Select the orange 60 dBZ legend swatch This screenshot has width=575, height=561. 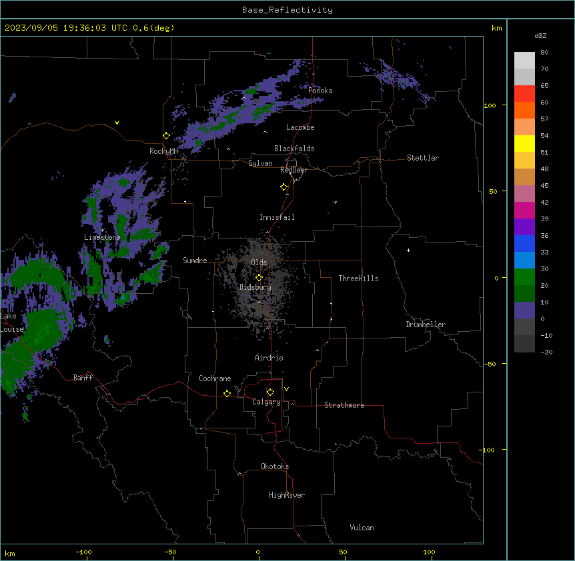(x=524, y=110)
